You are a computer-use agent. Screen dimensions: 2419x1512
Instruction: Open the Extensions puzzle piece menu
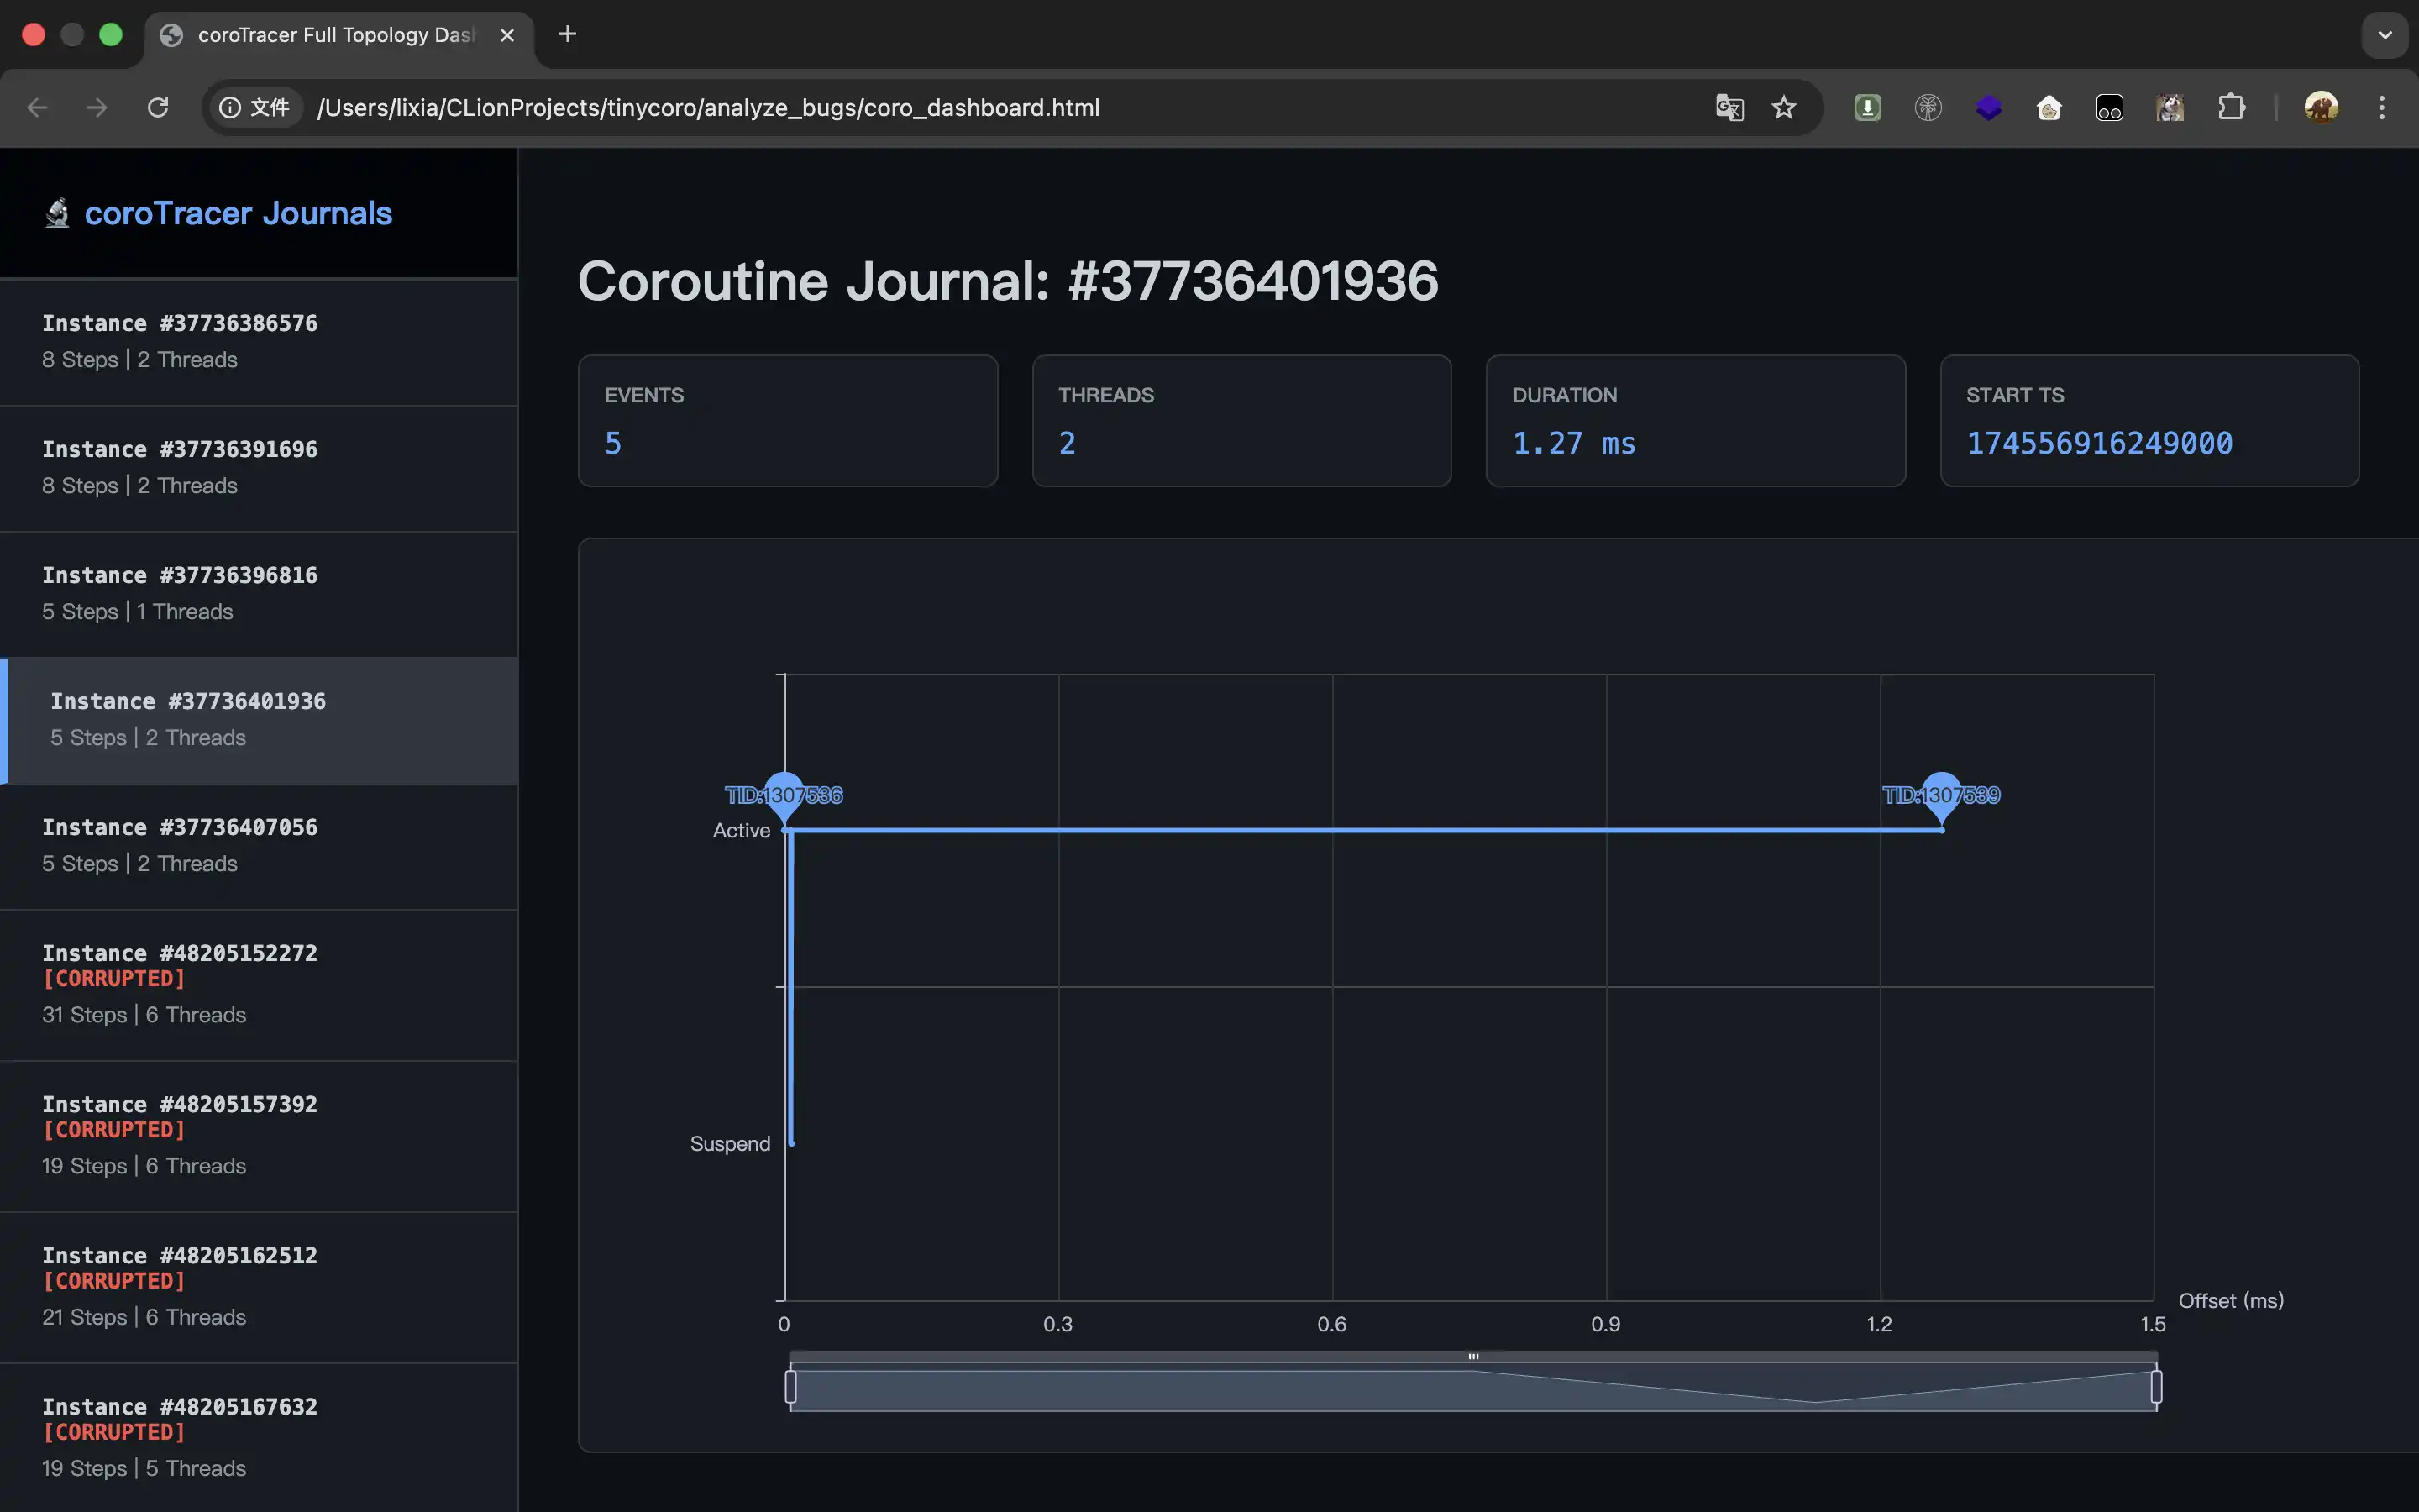point(2231,107)
